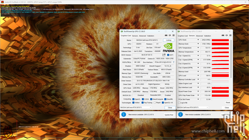
Task: Toggle the OpenGL 4.6 checkbox
Action: pos(163,102)
